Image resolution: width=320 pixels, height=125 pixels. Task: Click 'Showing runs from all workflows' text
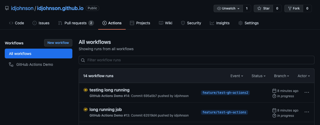(x=106, y=49)
